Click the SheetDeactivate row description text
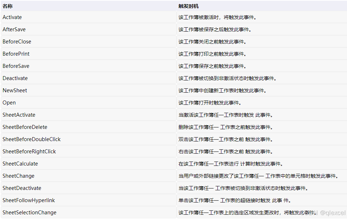347x219 pixels. [243, 188]
